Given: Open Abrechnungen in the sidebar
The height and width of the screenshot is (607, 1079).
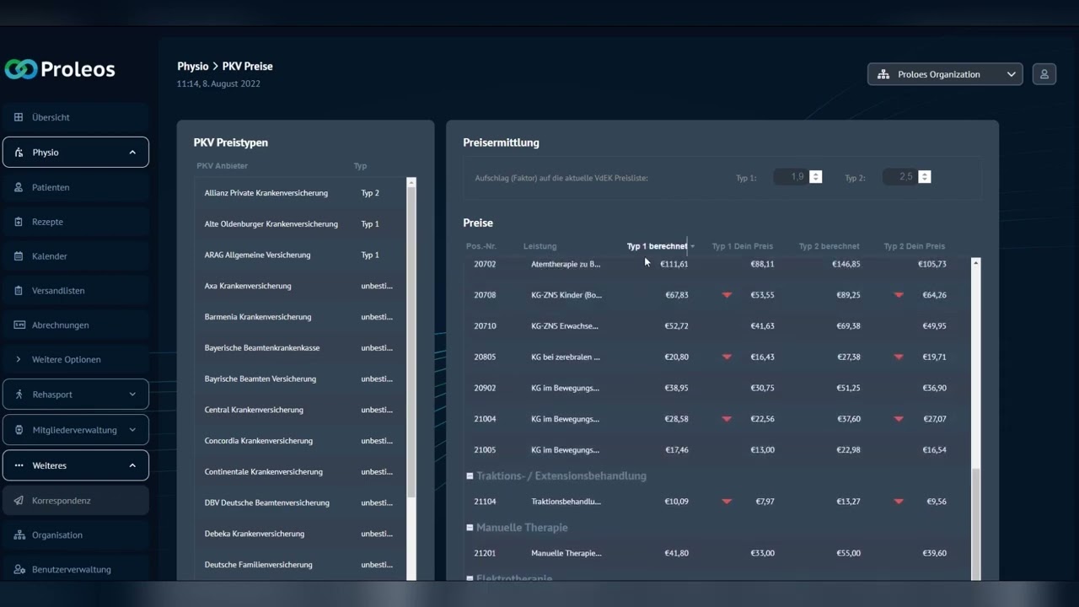Looking at the screenshot, I should point(76,325).
